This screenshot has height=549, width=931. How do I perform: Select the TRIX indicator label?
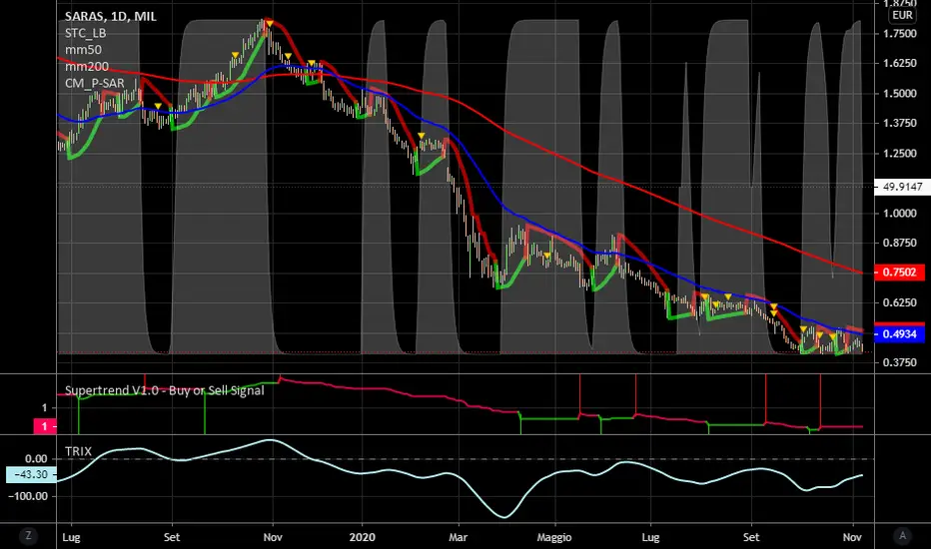pyautogui.click(x=78, y=451)
